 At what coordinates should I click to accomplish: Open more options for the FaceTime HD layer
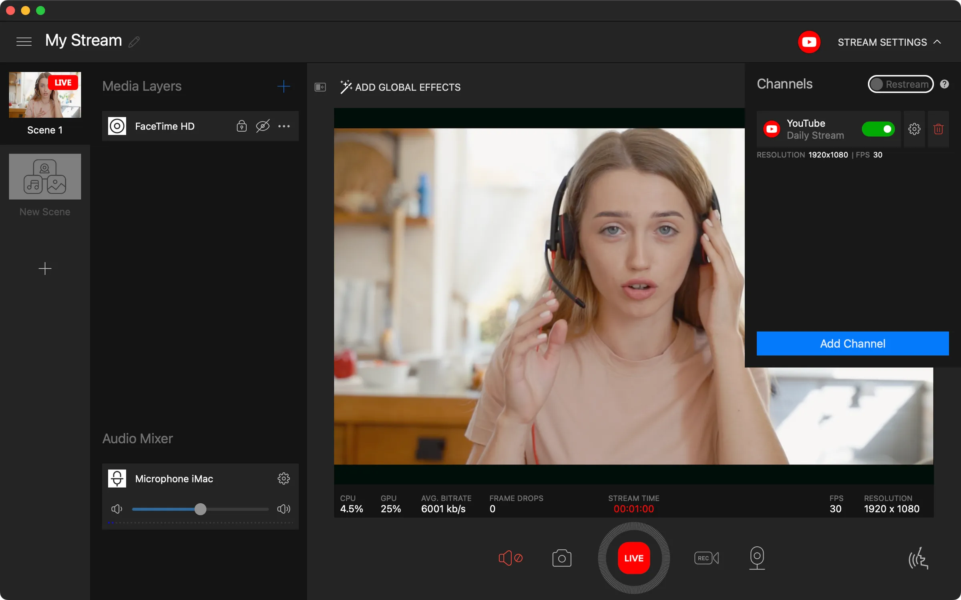point(284,126)
